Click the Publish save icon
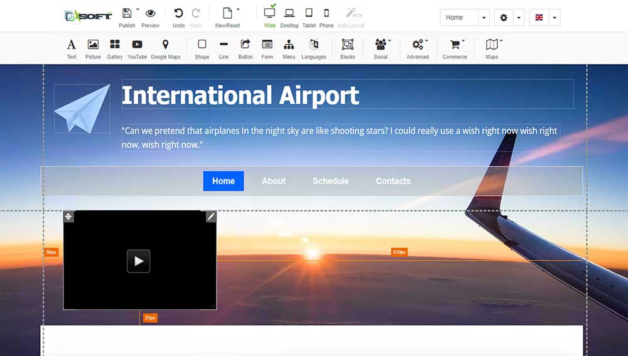 pyautogui.click(x=127, y=13)
